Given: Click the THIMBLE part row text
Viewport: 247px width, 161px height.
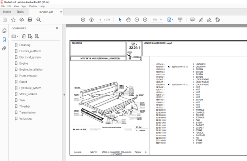Looking at the screenshot, I should 200,110.
